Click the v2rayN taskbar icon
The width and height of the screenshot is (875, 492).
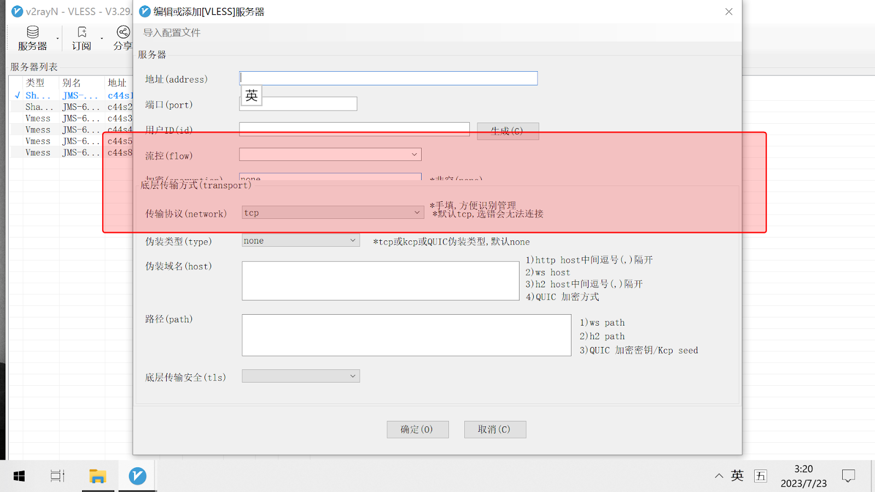pos(137,476)
